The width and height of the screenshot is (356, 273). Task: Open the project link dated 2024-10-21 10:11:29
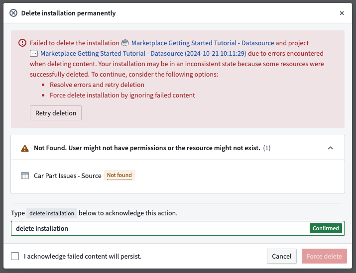tap(143, 54)
